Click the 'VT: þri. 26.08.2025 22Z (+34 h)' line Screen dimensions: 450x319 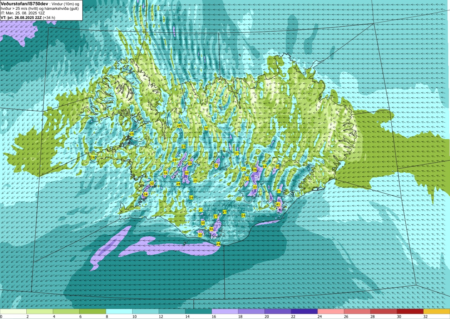click(x=28, y=18)
